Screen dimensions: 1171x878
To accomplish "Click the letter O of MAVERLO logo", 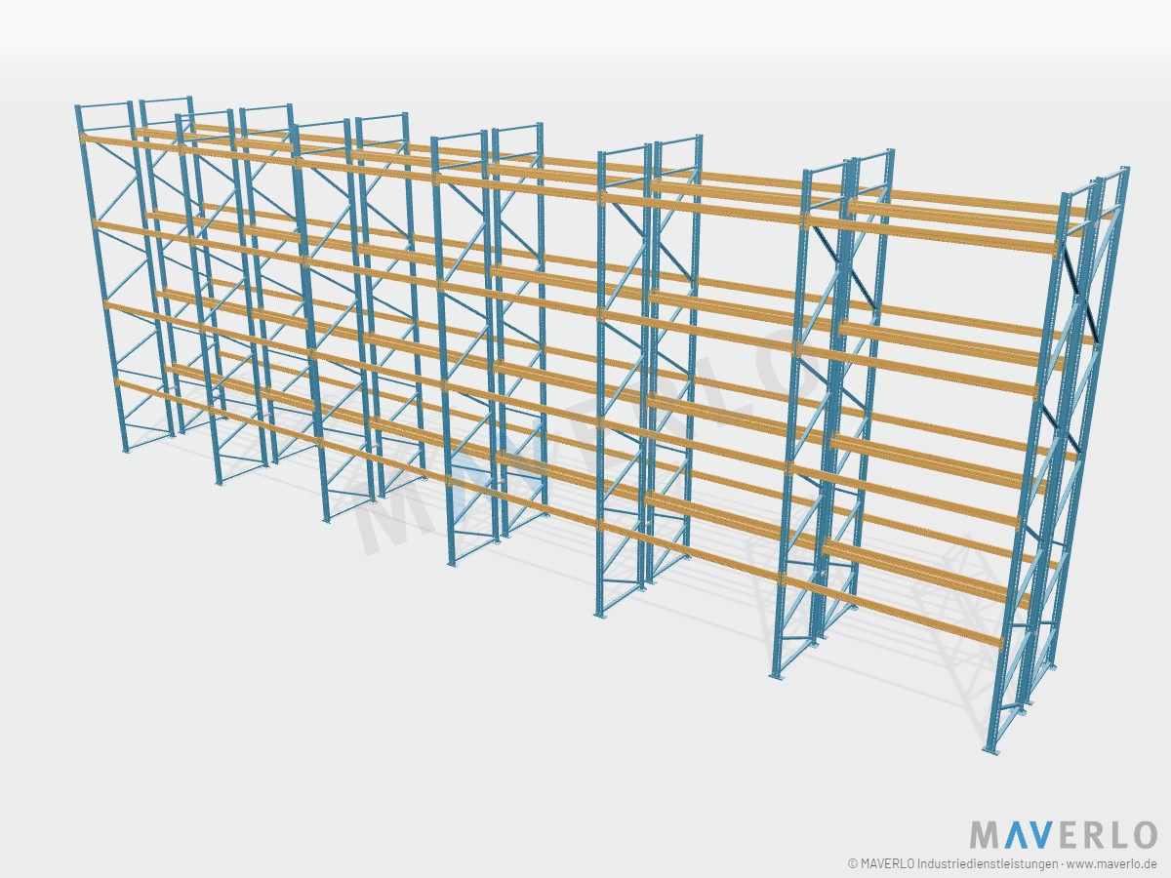I will tap(1141, 835).
